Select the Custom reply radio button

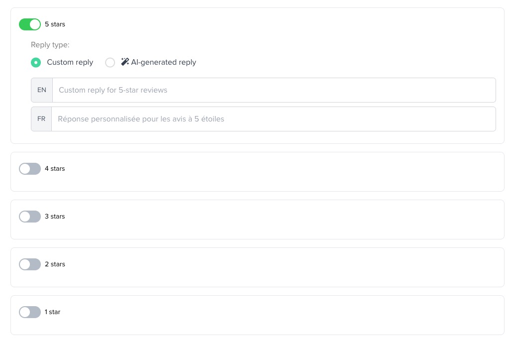coord(36,62)
